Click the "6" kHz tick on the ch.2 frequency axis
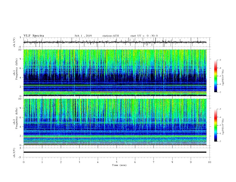The image size is (236, 182). point(21,117)
